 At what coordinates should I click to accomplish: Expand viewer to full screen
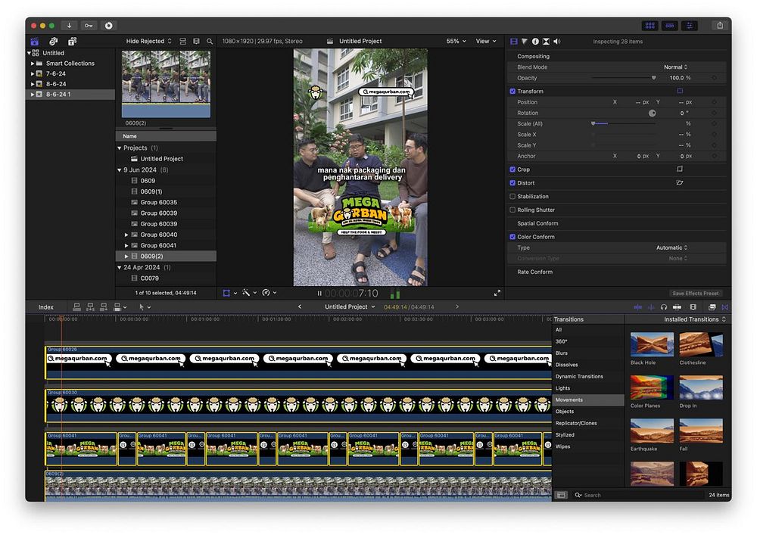pyautogui.click(x=497, y=293)
